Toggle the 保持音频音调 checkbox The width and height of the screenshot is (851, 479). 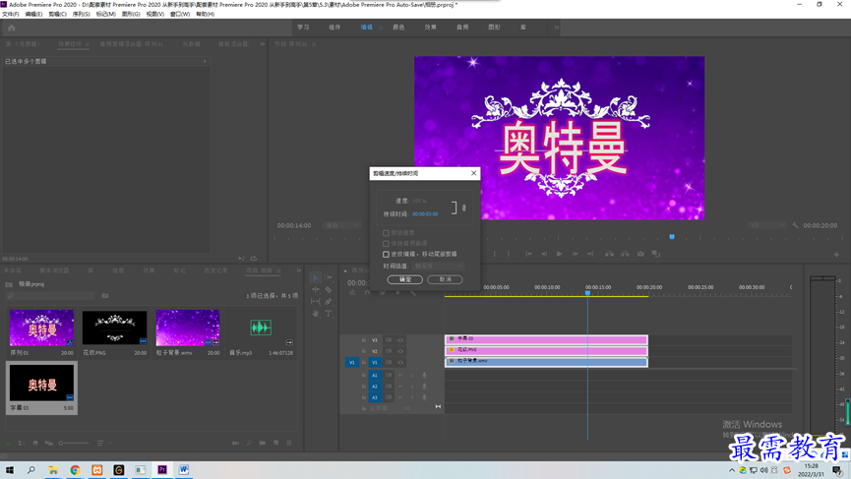click(386, 244)
